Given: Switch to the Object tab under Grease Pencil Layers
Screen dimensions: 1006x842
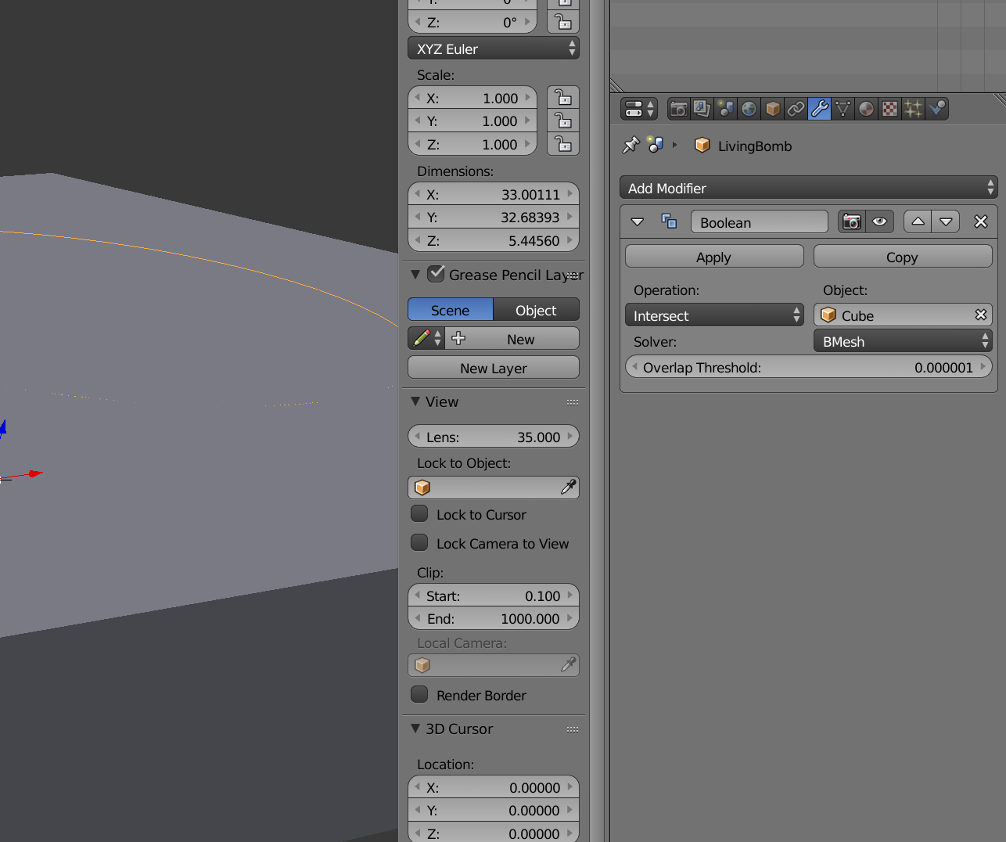Looking at the screenshot, I should coord(537,310).
